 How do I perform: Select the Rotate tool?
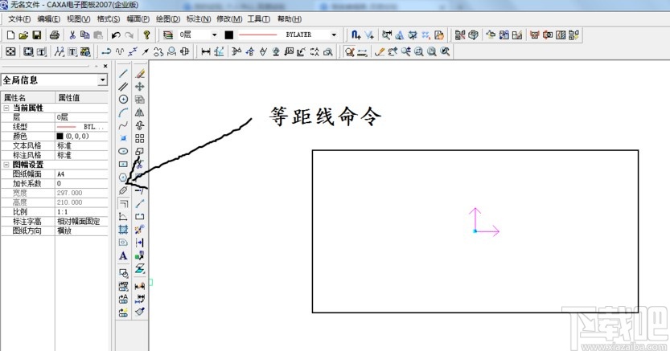[x=140, y=125]
